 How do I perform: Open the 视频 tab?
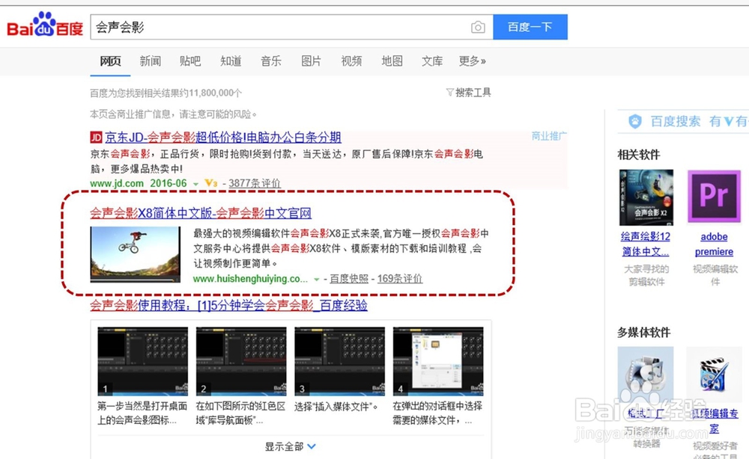(x=351, y=61)
